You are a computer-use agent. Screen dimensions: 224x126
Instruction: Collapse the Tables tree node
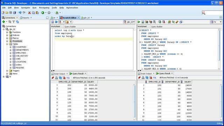point(7,44)
